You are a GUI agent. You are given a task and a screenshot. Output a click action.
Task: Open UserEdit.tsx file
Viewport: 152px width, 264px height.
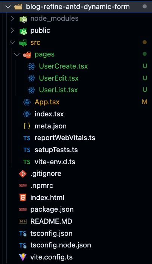tap(59, 78)
